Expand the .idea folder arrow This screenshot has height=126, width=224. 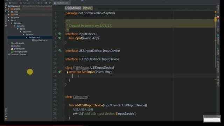point(9,12)
